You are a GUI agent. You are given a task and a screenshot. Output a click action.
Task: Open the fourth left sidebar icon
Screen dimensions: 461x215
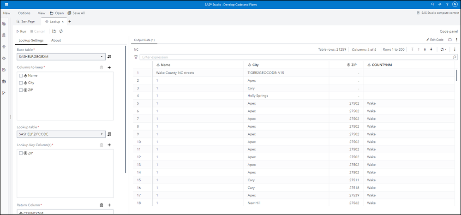click(4, 58)
